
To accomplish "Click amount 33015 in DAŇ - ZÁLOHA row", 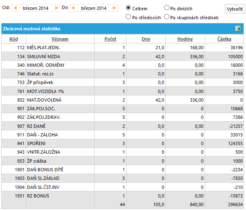I will [x=237, y=135].
